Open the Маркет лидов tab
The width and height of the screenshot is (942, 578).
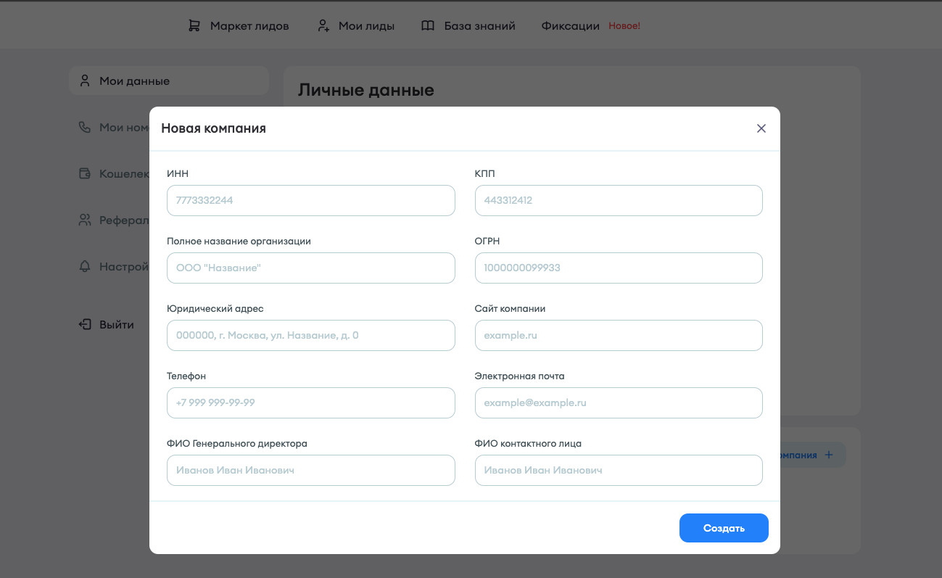tap(249, 26)
